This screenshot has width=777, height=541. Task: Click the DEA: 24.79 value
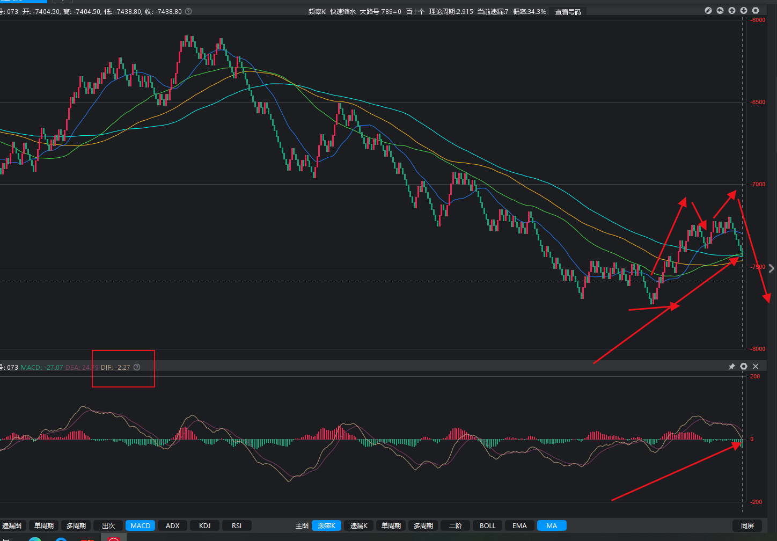coord(82,368)
